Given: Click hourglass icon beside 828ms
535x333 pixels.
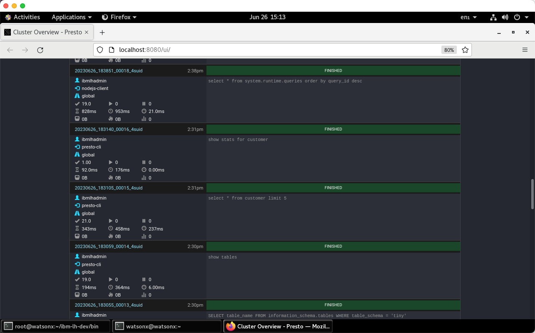Looking at the screenshot, I should [77, 111].
